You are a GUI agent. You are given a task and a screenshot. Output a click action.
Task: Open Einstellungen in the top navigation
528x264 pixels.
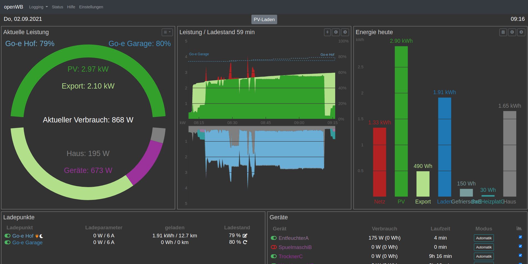[91, 7]
